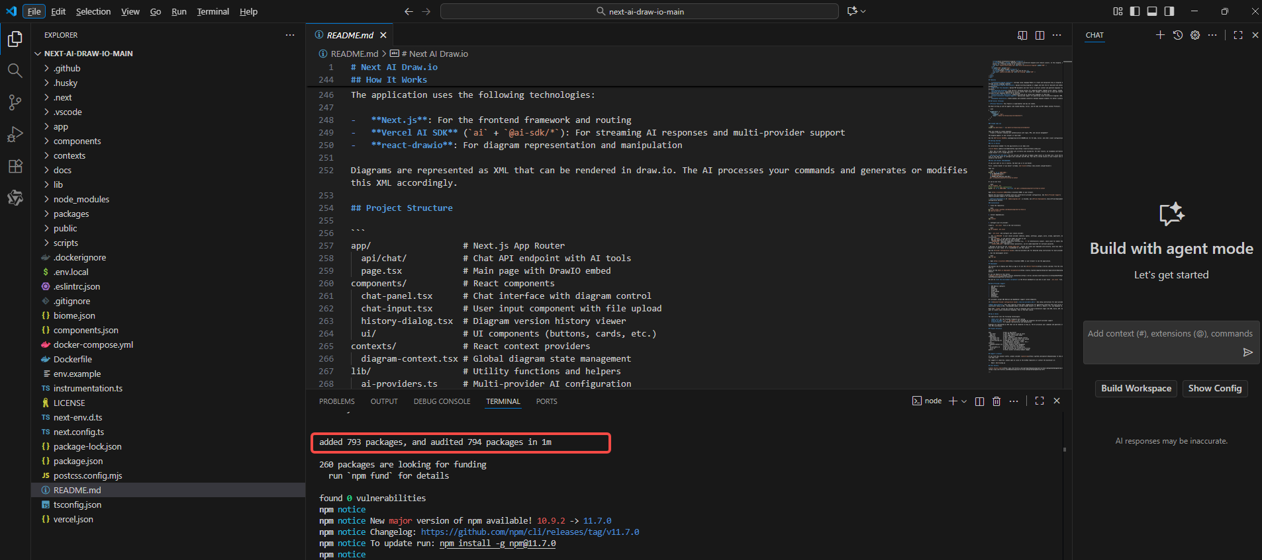Expand the packages folder
1262x560 pixels.
tap(168, 214)
